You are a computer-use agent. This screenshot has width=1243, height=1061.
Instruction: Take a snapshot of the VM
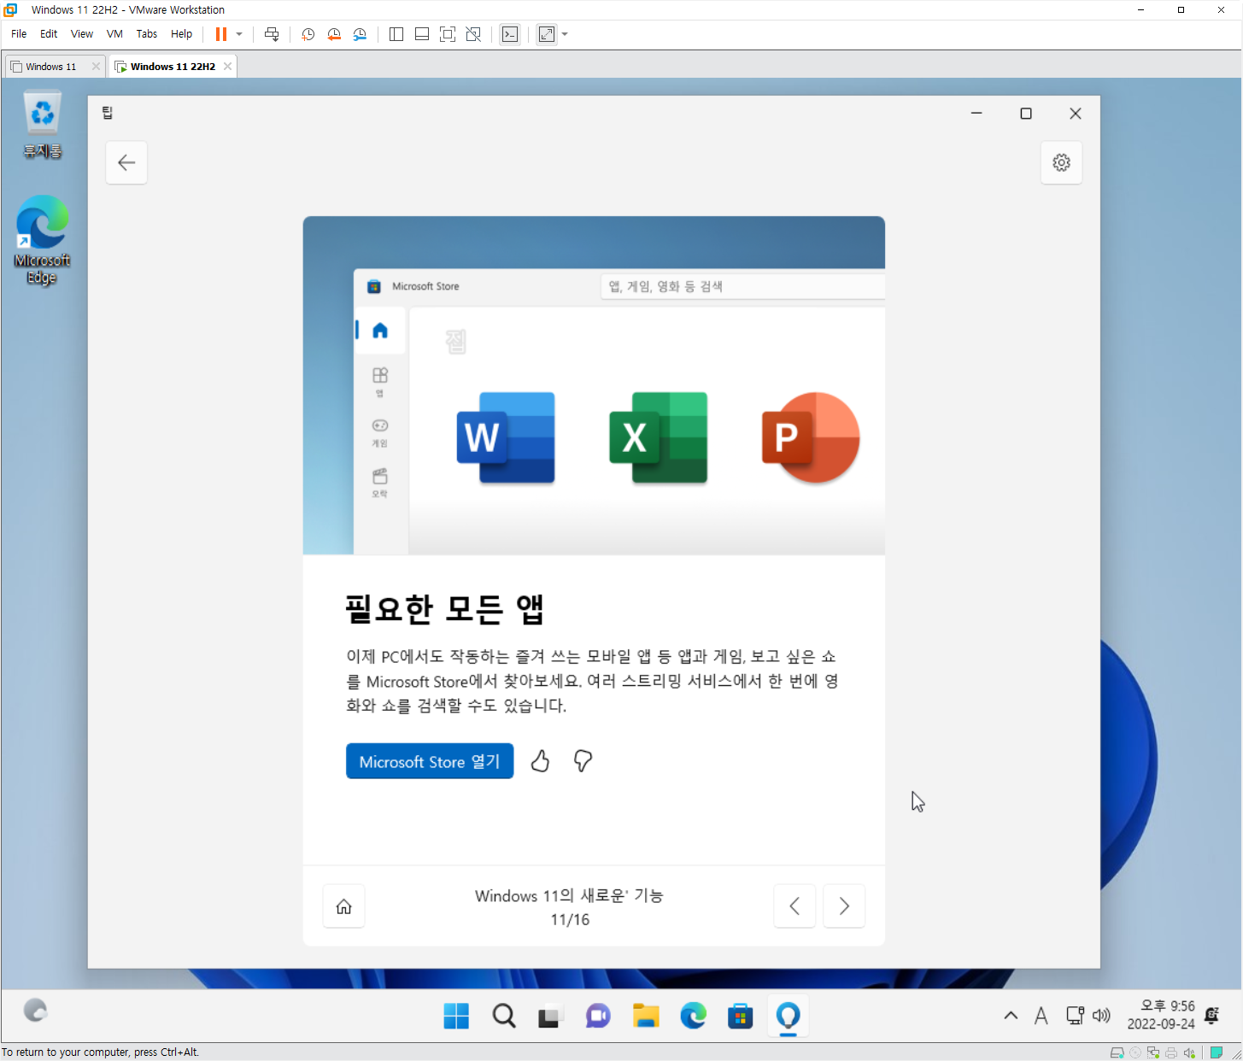[x=308, y=34]
